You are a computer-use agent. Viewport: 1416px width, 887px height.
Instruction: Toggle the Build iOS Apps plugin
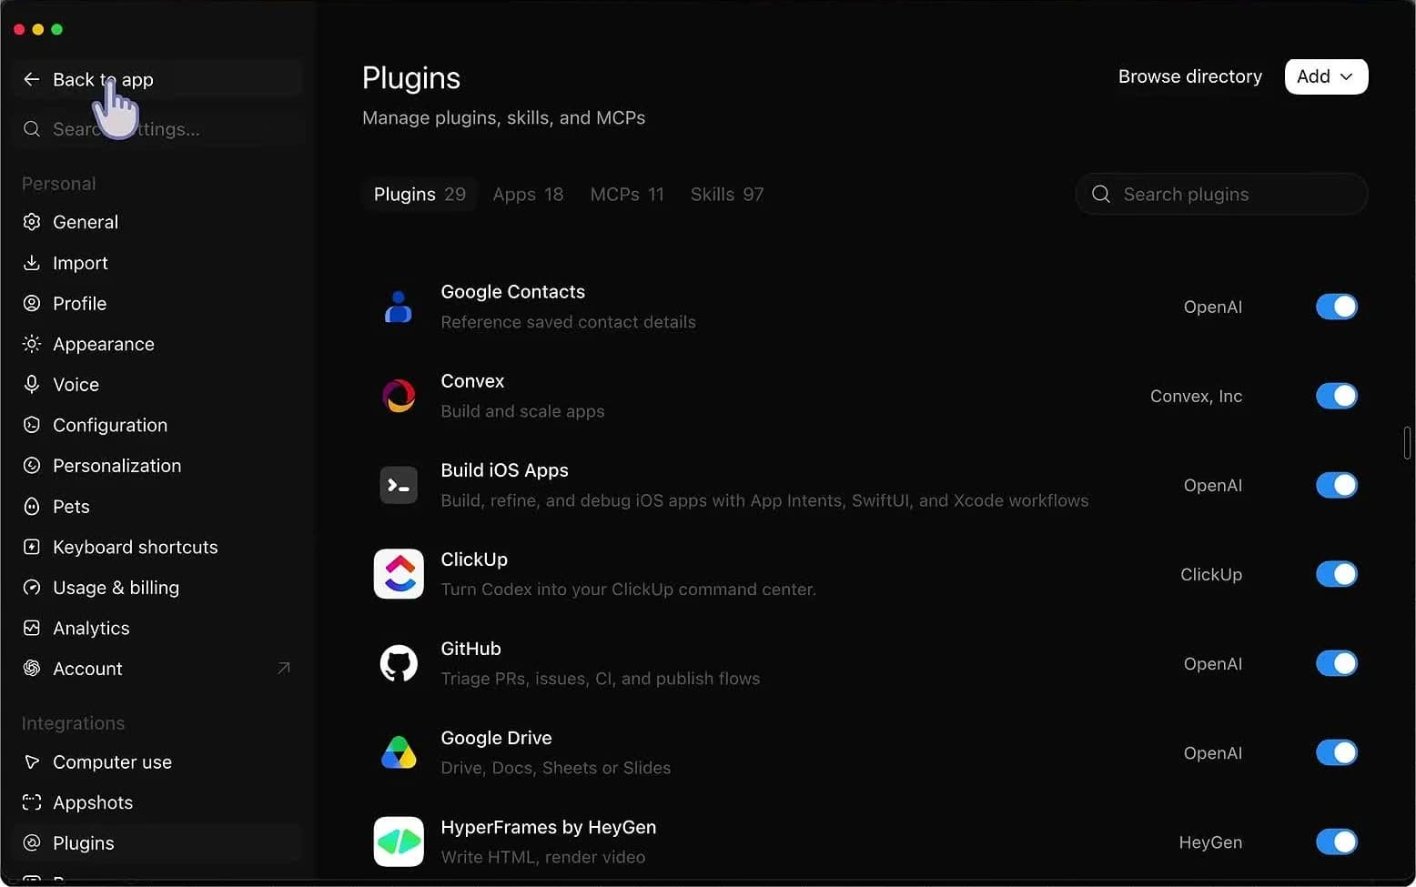click(1337, 485)
